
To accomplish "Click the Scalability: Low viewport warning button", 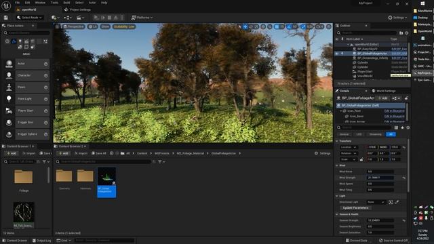I will tap(124, 26).
